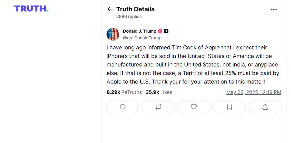
Task: Click the black plus badge beside name
Action: point(166,31)
